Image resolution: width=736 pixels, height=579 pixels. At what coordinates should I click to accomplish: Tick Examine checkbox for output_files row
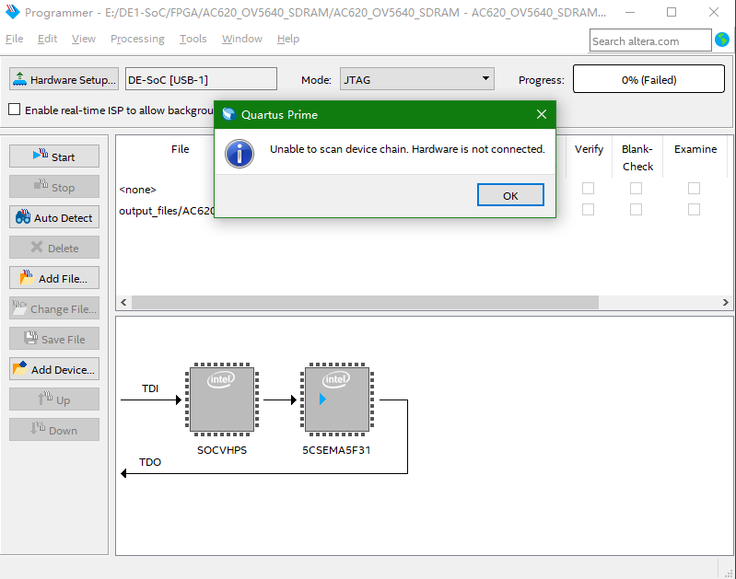point(694,209)
